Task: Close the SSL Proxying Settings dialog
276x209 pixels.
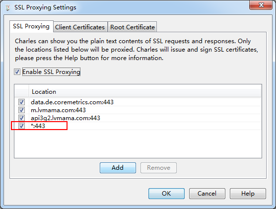Action: [261, 5]
